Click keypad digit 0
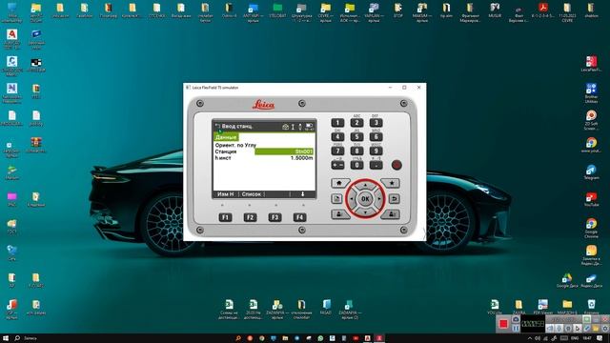610x343 pixels. click(356, 165)
